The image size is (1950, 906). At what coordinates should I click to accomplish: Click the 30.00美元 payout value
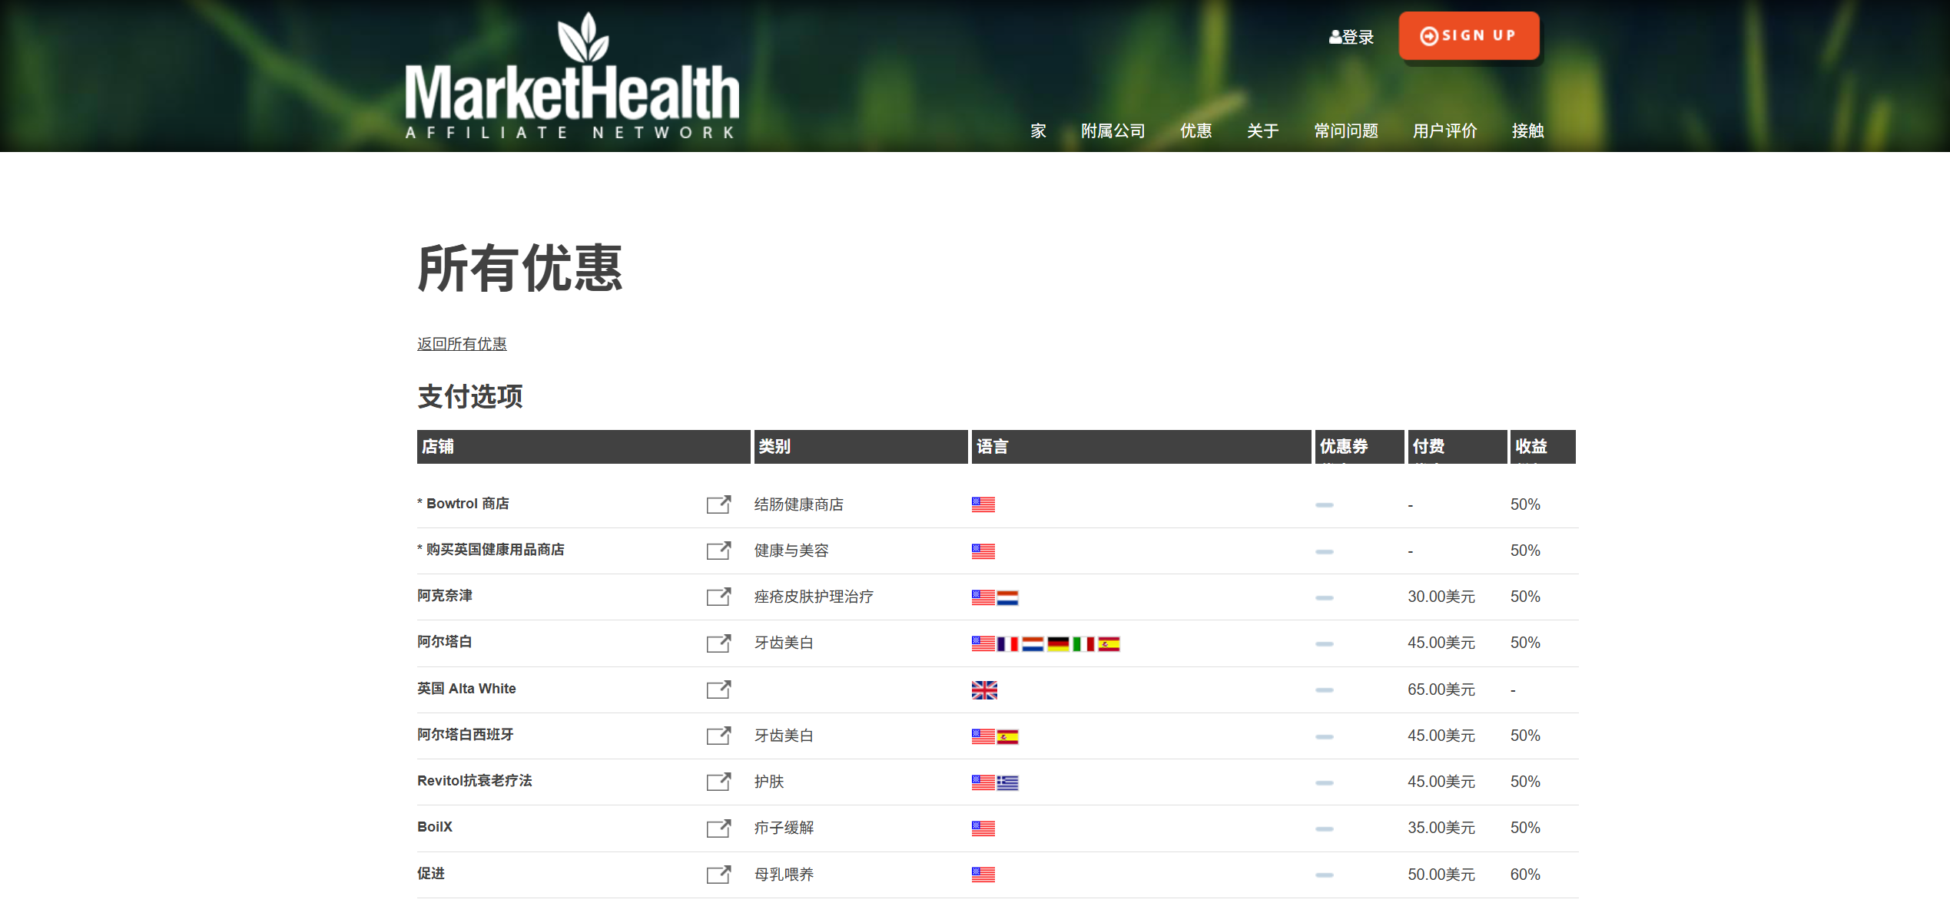(x=1441, y=597)
